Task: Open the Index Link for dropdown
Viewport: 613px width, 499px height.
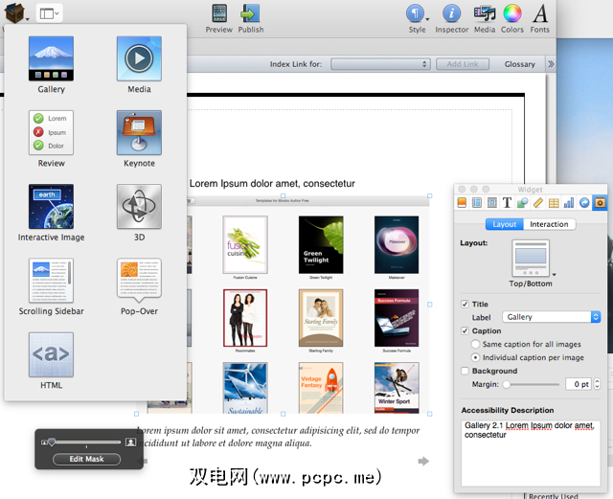Action: point(380,64)
